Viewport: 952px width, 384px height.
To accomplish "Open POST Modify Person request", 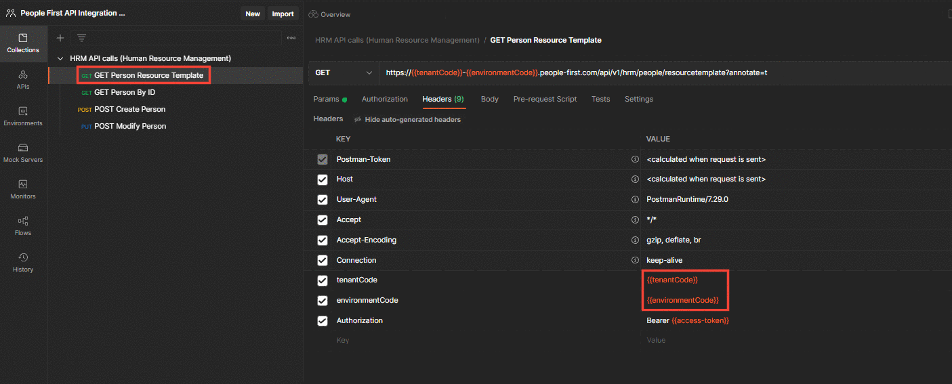I will point(130,126).
